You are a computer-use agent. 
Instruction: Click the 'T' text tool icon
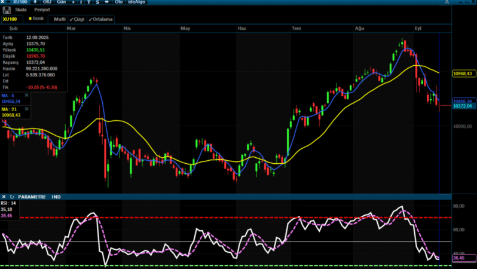coord(88,2)
